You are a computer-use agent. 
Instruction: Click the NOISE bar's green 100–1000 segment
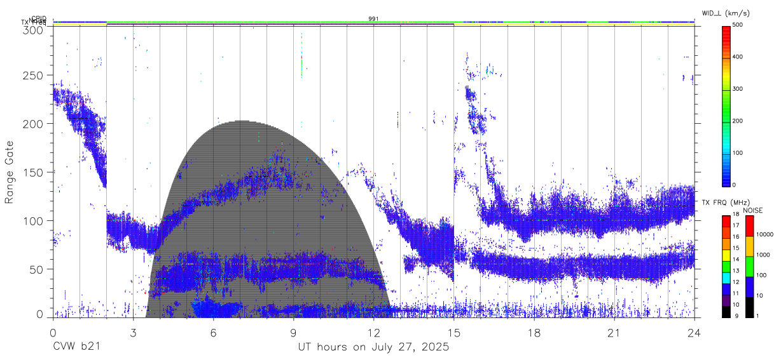click(x=749, y=267)
